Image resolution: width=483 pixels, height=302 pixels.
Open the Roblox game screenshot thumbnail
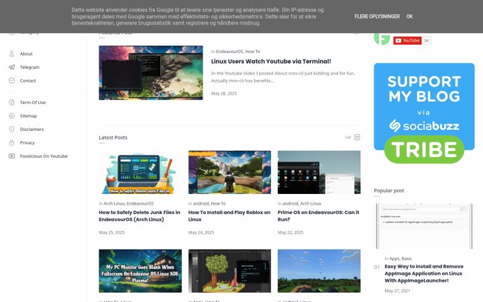point(229,172)
